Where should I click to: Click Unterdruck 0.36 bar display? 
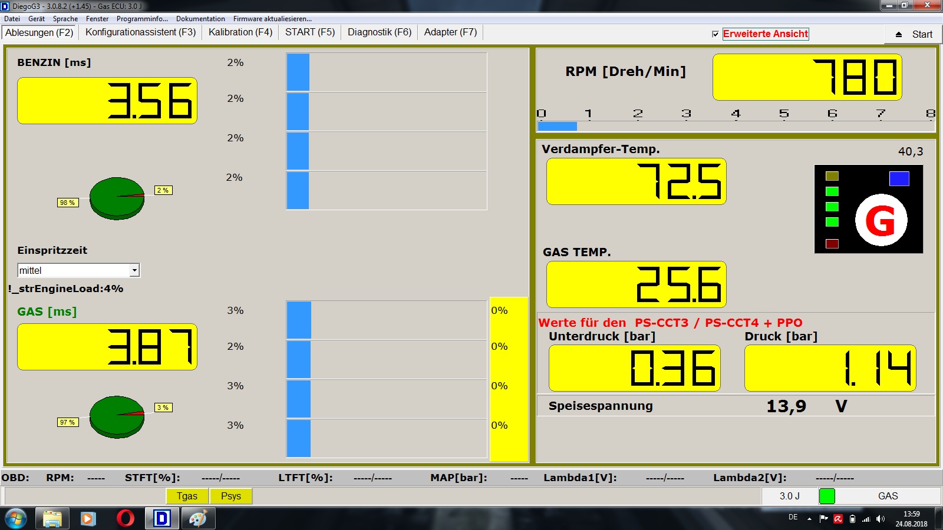point(635,368)
